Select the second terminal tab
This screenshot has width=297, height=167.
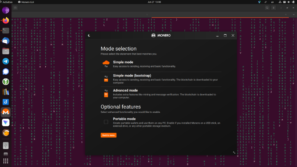pos(220,14)
